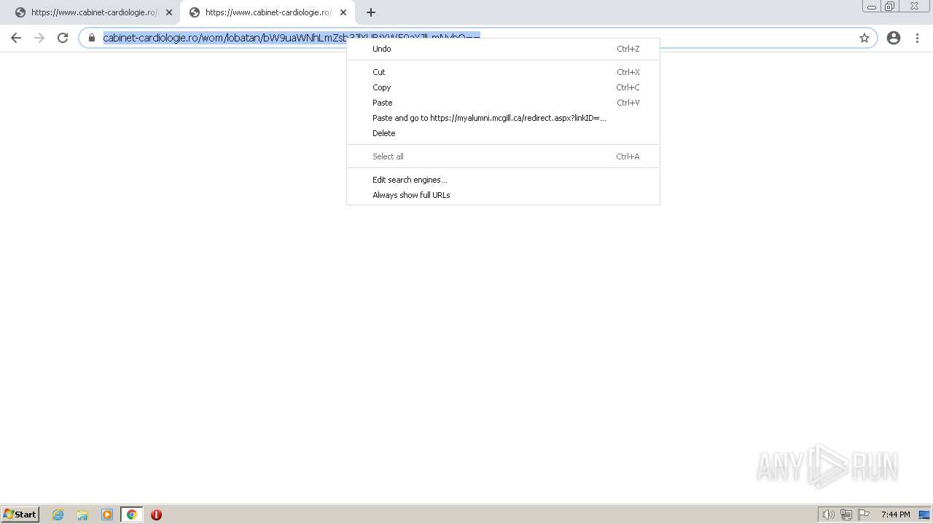Viewport: 933px width, 524px height.
Task: Reload the current page
Action: tap(63, 38)
